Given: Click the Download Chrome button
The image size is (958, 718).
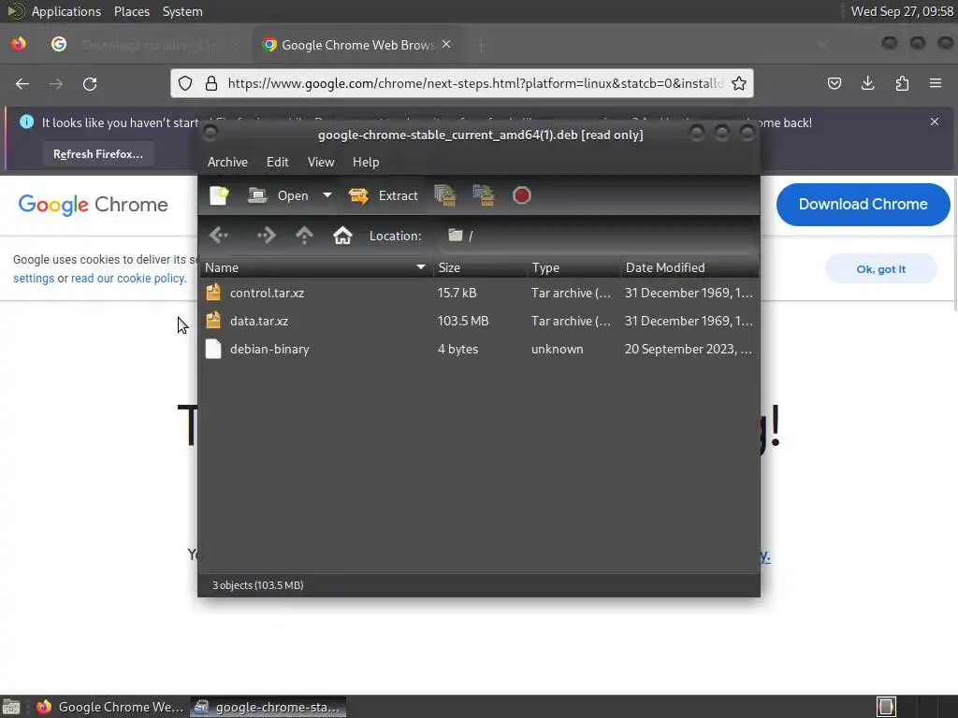Looking at the screenshot, I should coord(863,204).
